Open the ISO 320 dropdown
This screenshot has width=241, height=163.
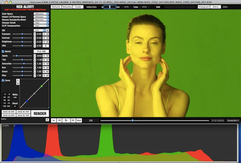(x=40, y=30)
